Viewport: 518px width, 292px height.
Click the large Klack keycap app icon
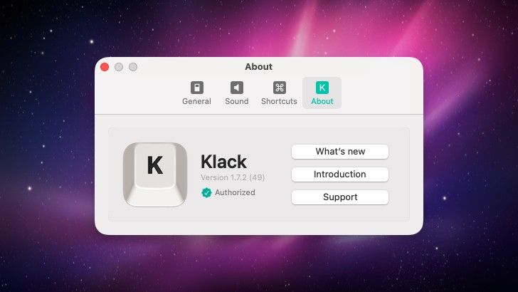pyautogui.click(x=155, y=174)
